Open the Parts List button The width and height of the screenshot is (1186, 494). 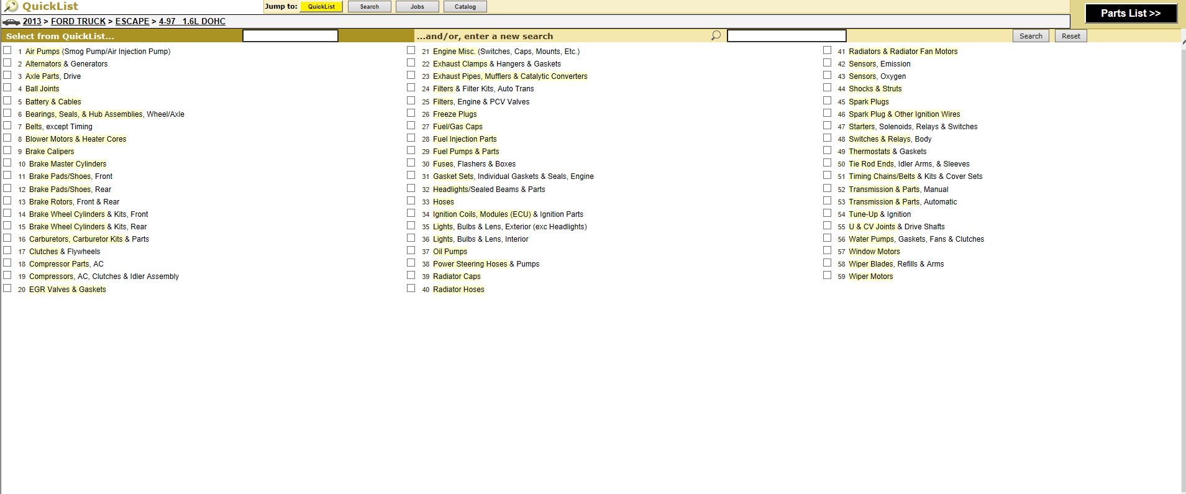pyautogui.click(x=1131, y=13)
